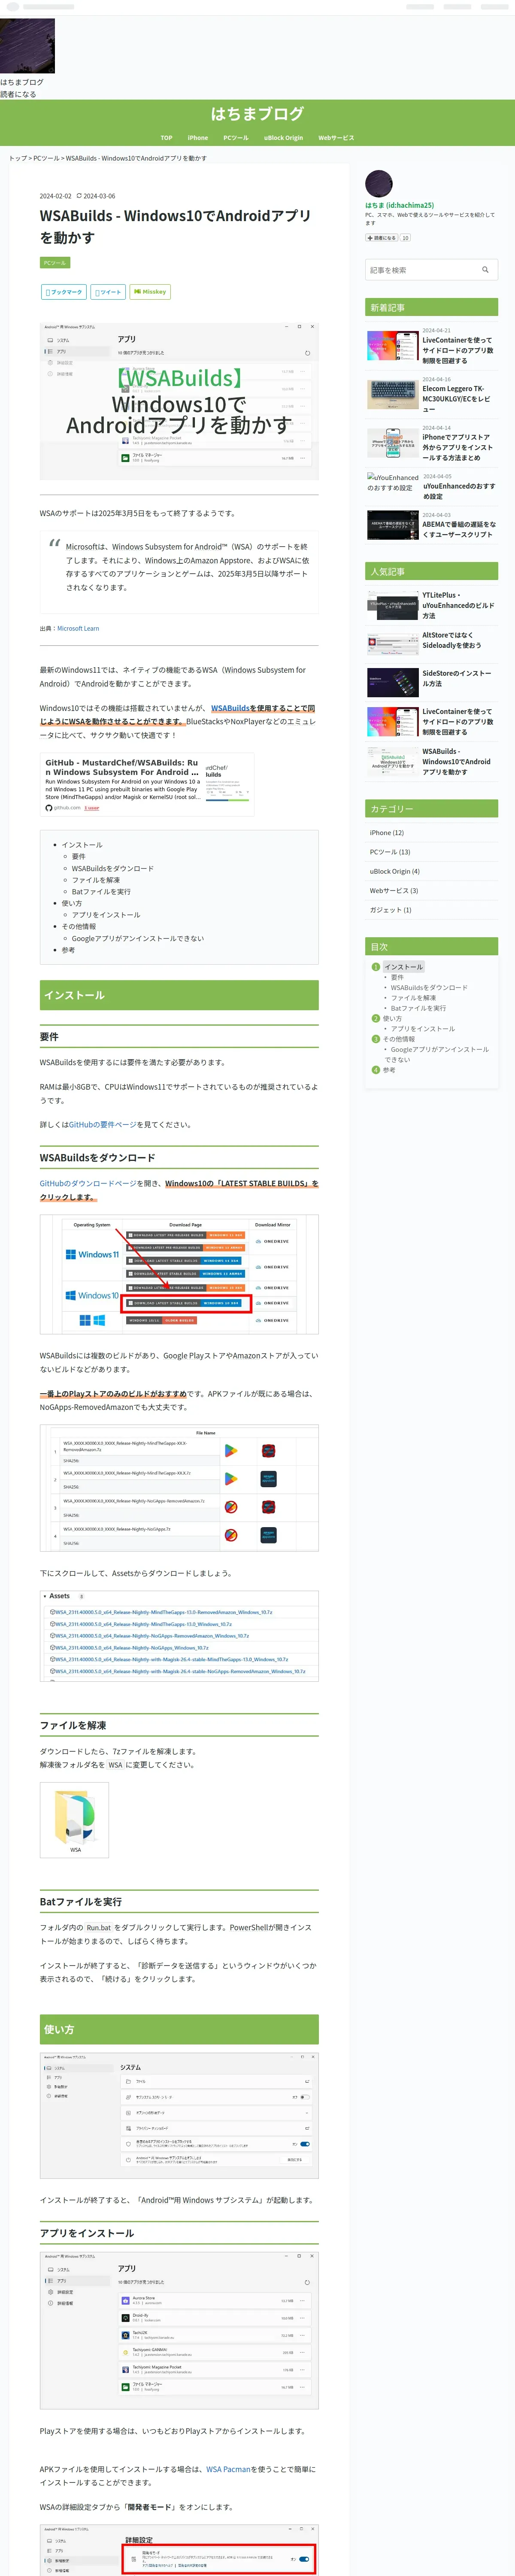Jump to インストール in the sidebar 目次

(404, 967)
